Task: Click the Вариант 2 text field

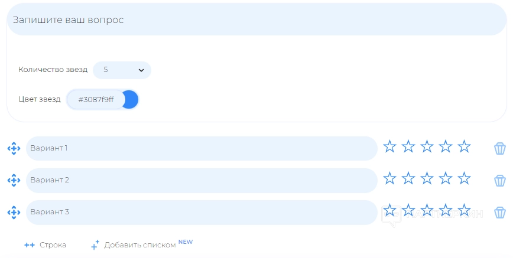Action: click(201, 180)
